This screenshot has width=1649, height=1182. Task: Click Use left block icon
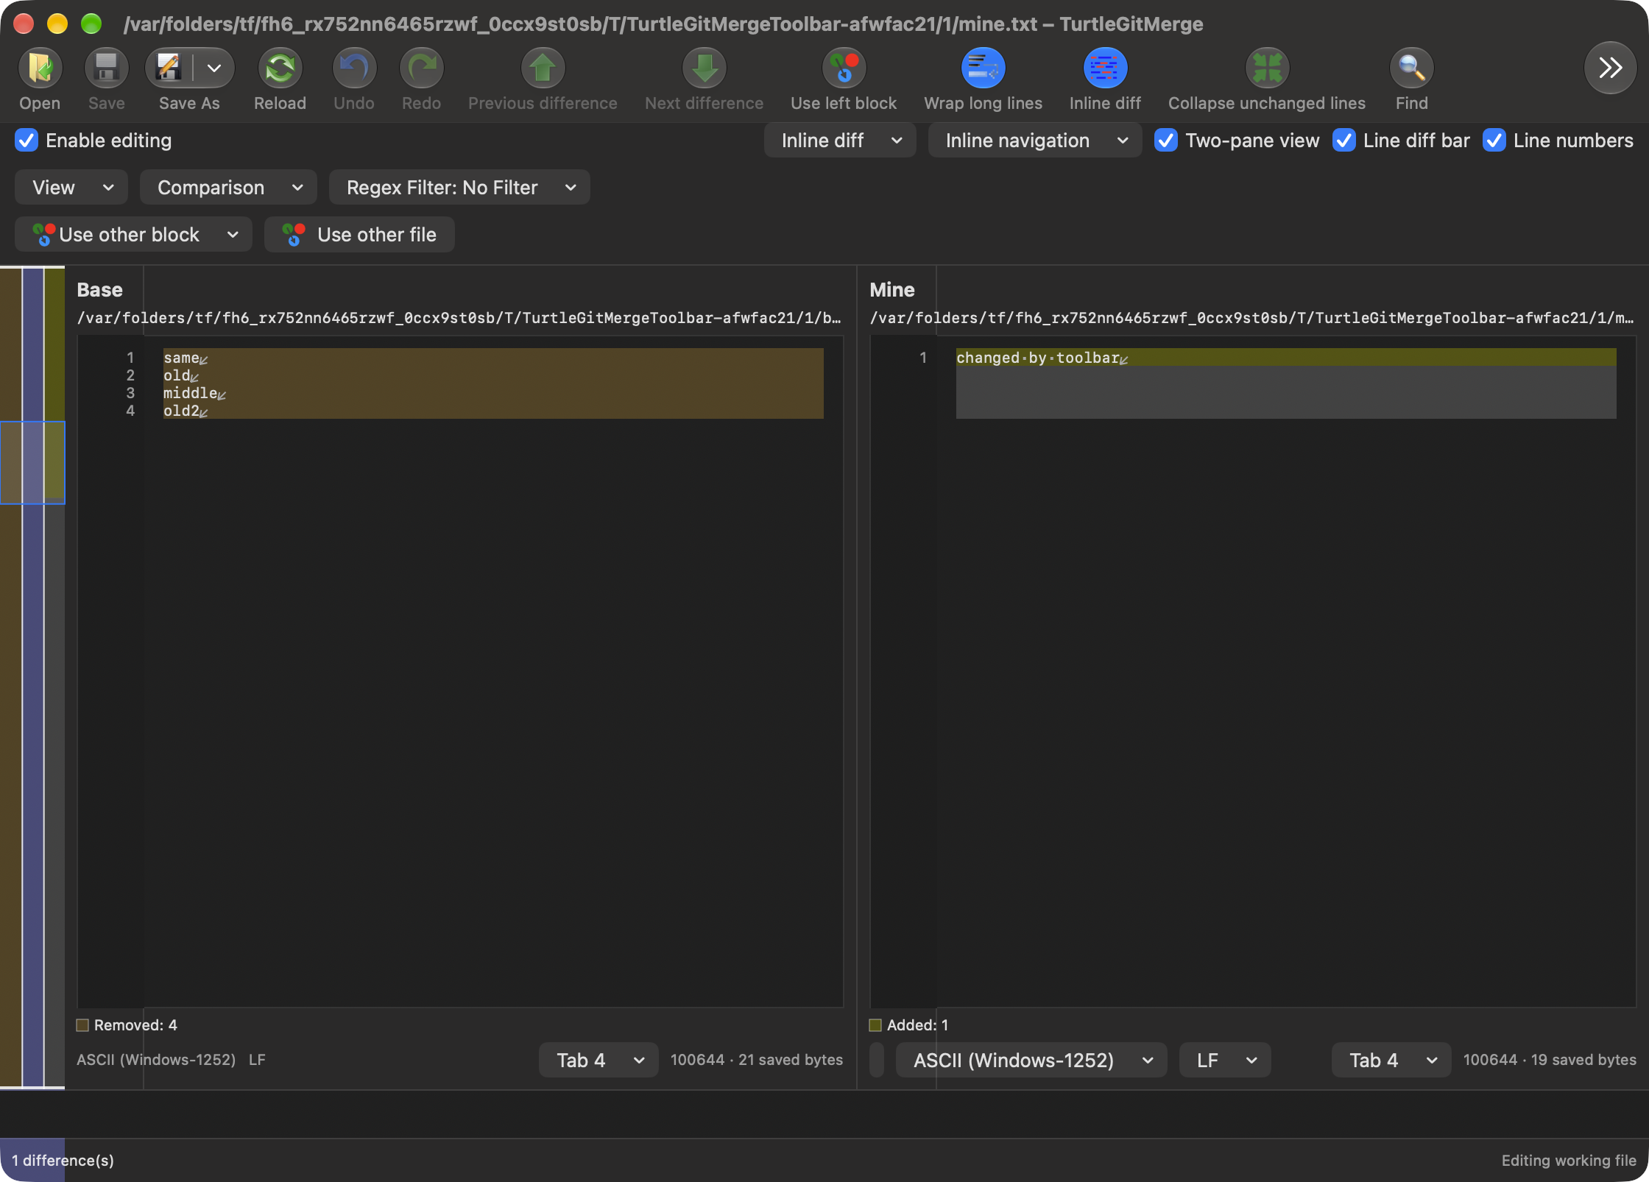(x=844, y=68)
